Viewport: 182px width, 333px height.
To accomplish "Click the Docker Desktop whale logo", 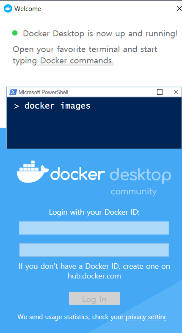I will [x=33, y=172].
